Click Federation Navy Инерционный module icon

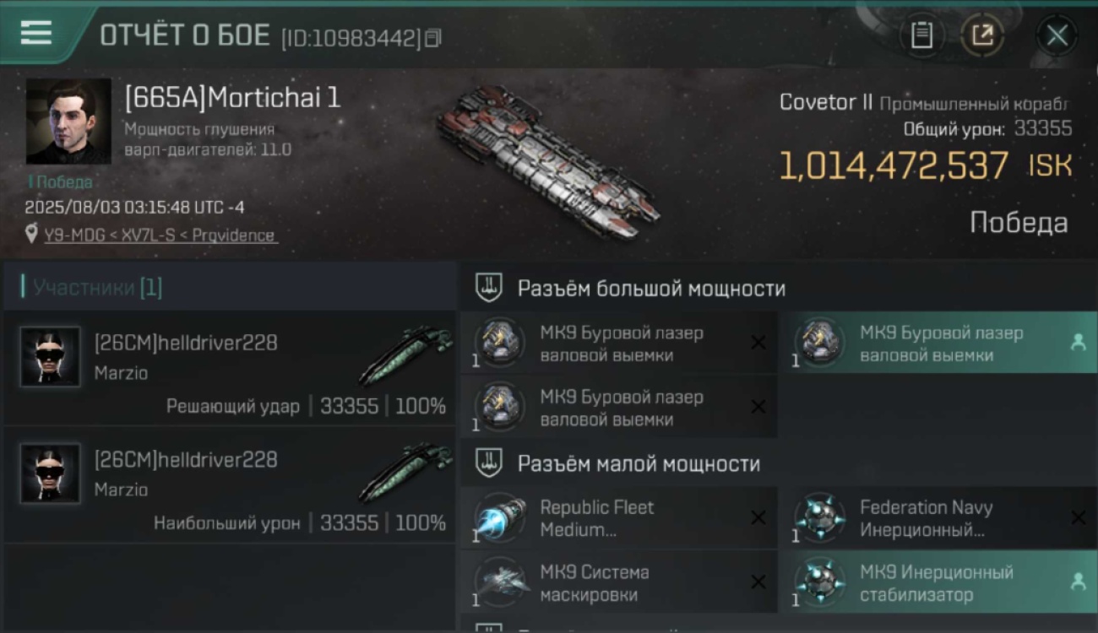[x=818, y=517]
